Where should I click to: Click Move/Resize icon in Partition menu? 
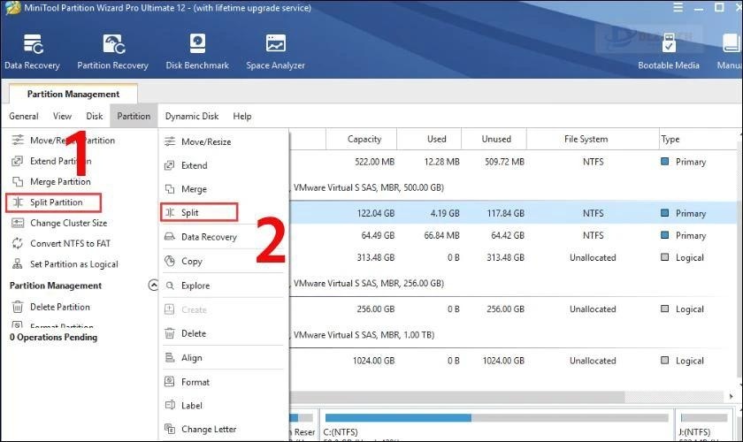[170, 141]
